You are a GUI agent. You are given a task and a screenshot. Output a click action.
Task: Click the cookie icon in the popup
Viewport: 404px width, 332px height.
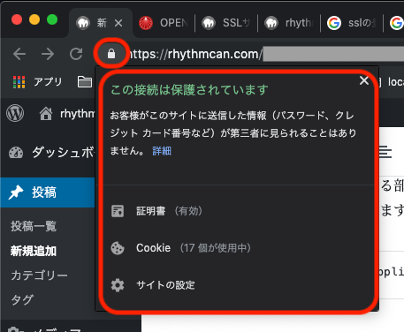118,248
